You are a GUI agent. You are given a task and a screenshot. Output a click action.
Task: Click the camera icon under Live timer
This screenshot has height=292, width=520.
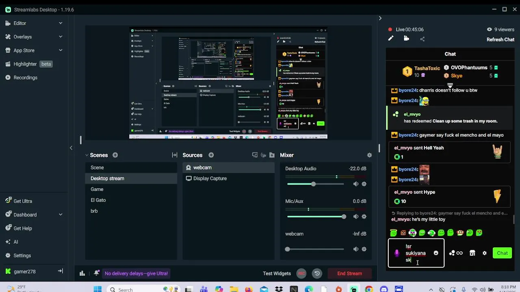[x=406, y=39]
